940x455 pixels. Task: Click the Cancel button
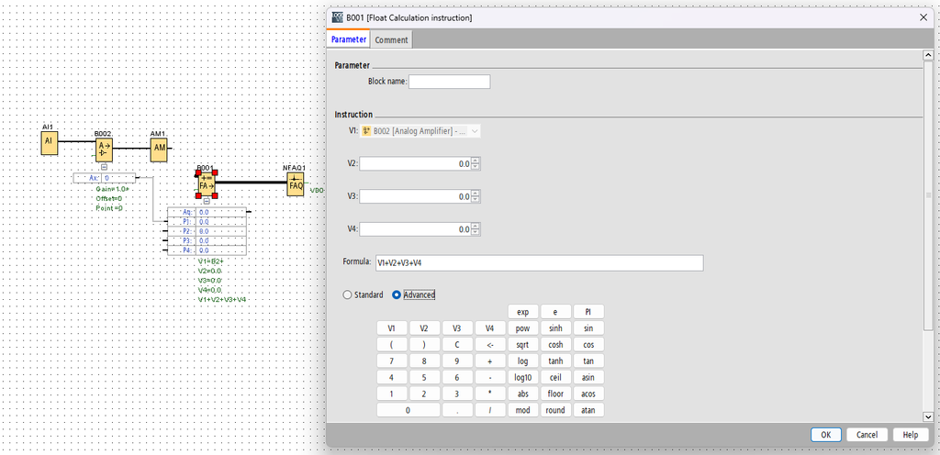(x=867, y=435)
